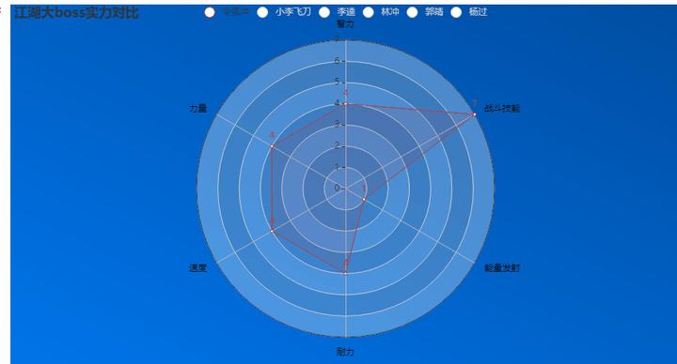677x364 pixels.
Task: Click the first legend circle icon
Action: 210,12
